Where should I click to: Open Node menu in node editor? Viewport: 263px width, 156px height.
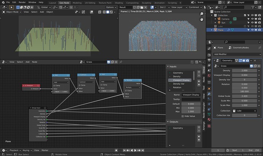click(35, 62)
